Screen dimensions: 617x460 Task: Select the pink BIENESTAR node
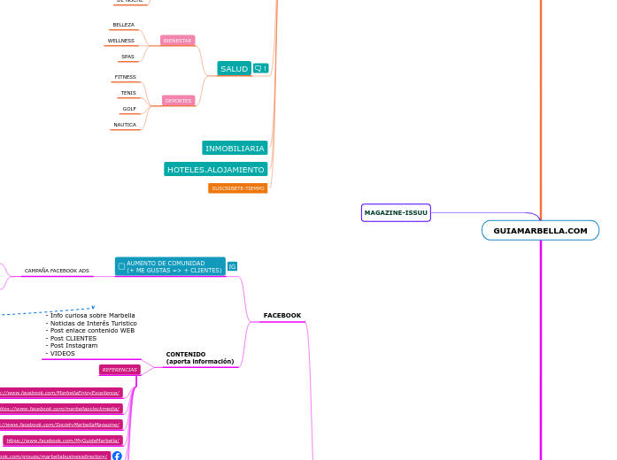click(177, 41)
